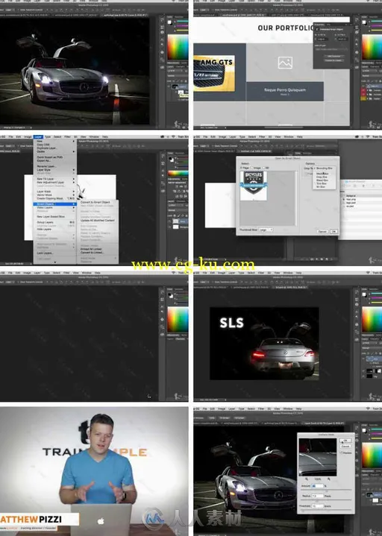Screen dimensions: 382x536
Task: Click Fit Screen button in Unsharp Mask screenshot
Action: (225, 417)
